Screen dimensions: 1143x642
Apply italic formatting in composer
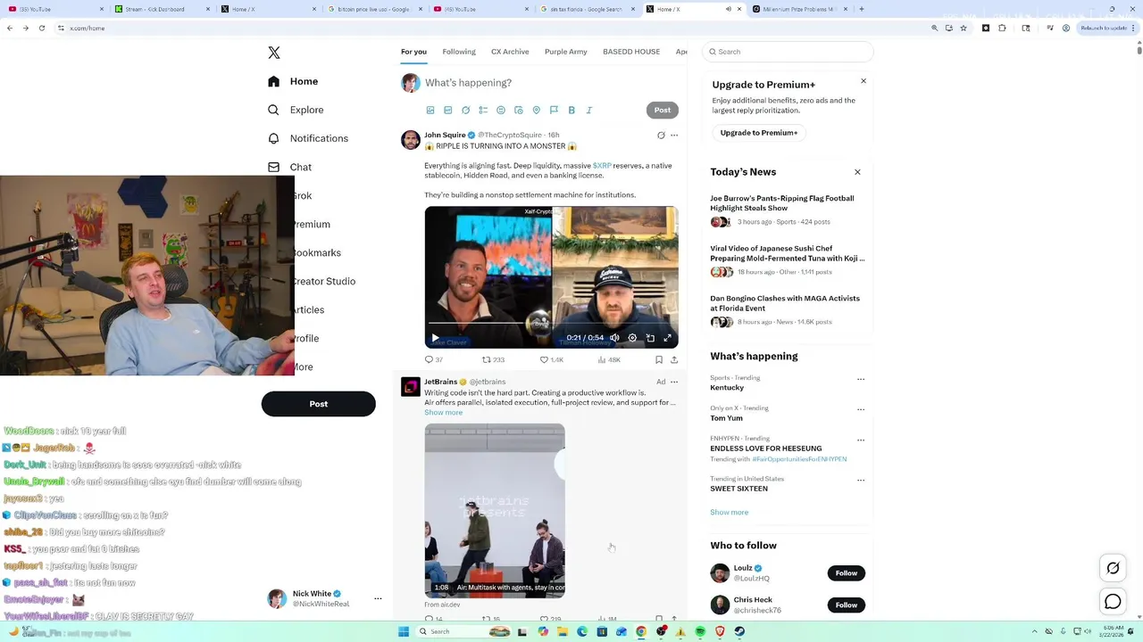click(589, 111)
